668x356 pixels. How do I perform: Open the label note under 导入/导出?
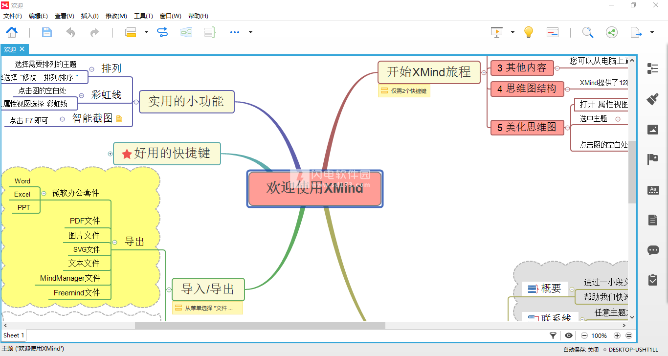tap(207, 308)
